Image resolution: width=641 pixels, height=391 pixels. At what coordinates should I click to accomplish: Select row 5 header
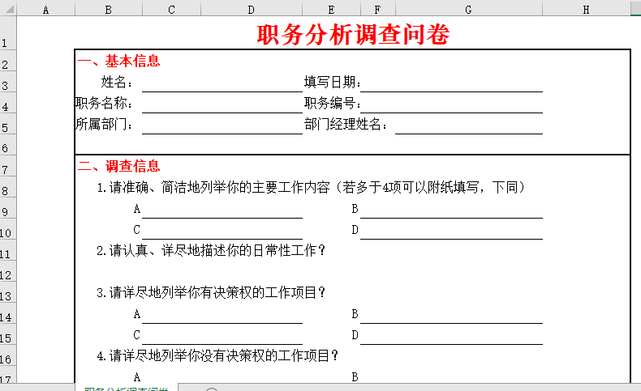click(8, 124)
